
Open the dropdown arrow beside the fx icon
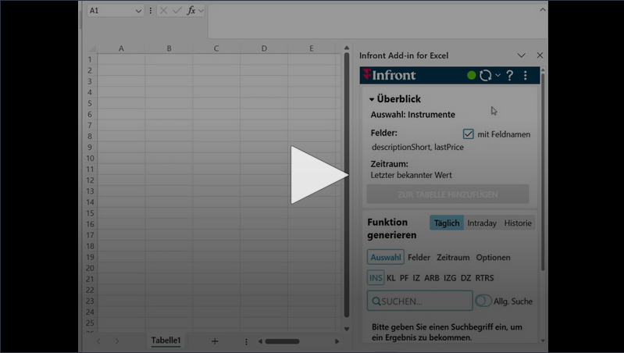[201, 11]
